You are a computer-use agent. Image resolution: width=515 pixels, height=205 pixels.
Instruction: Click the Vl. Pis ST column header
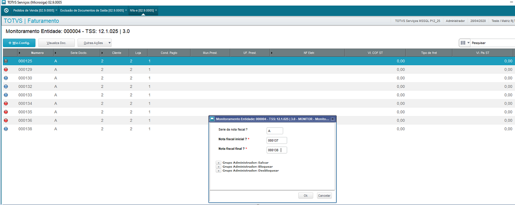483,53
